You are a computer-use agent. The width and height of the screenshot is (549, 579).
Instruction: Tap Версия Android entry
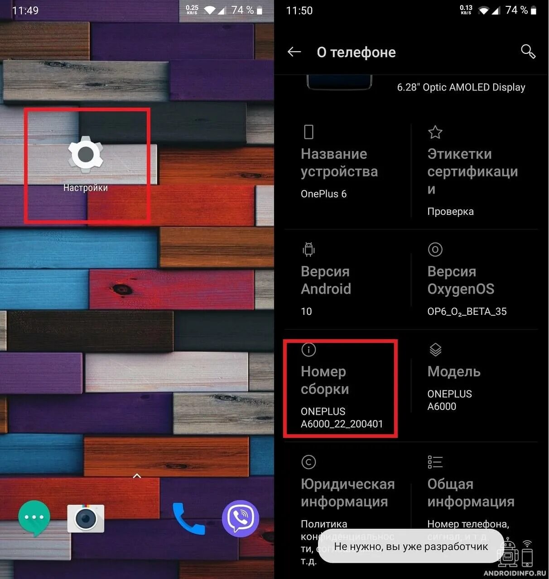[x=347, y=280]
